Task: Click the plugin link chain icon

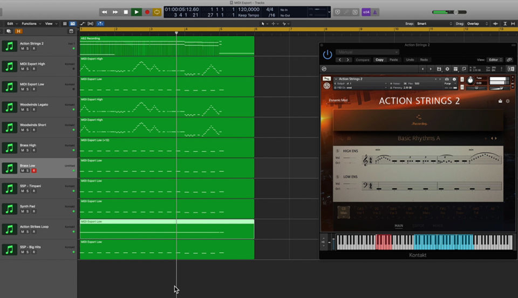Action: coord(509,60)
